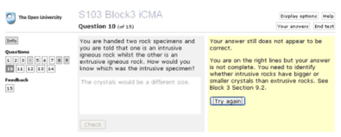The height and width of the screenshot is (137, 341).
Task: Open question 13
Action: click(40, 69)
